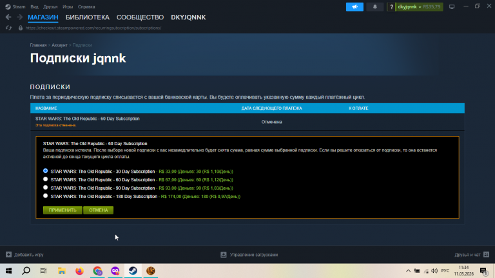Select the 180 Day Subscription option

click(46, 196)
